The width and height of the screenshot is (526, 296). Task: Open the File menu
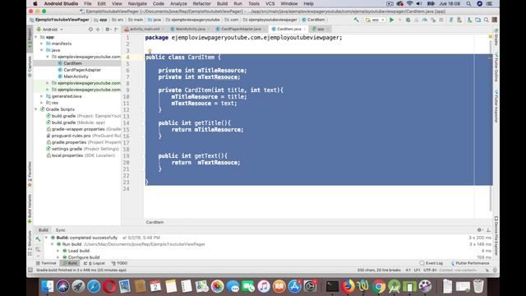pos(88,3)
